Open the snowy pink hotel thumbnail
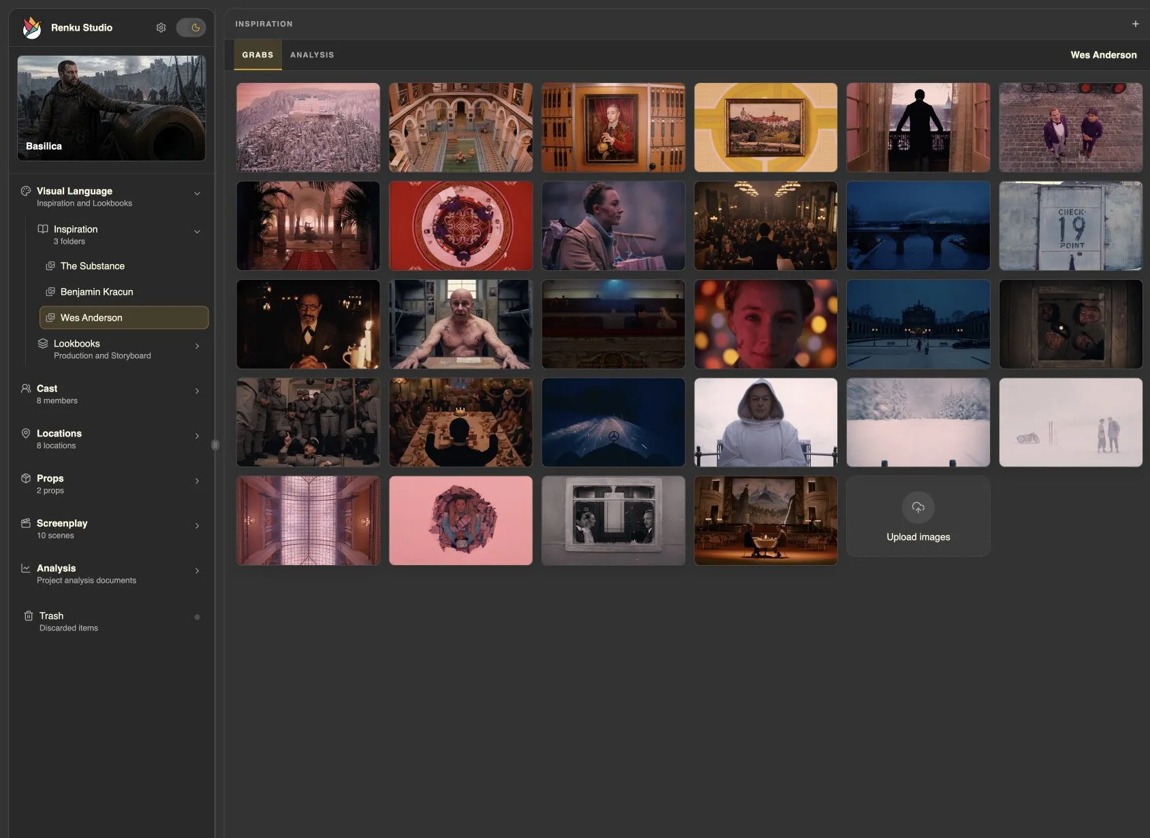1150x838 pixels. point(308,128)
